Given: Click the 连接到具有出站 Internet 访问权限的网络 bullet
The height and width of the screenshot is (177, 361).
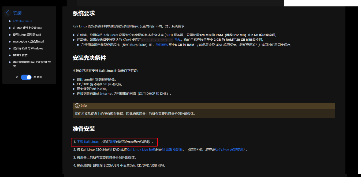Looking at the screenshot, I should tap(124, 94).
